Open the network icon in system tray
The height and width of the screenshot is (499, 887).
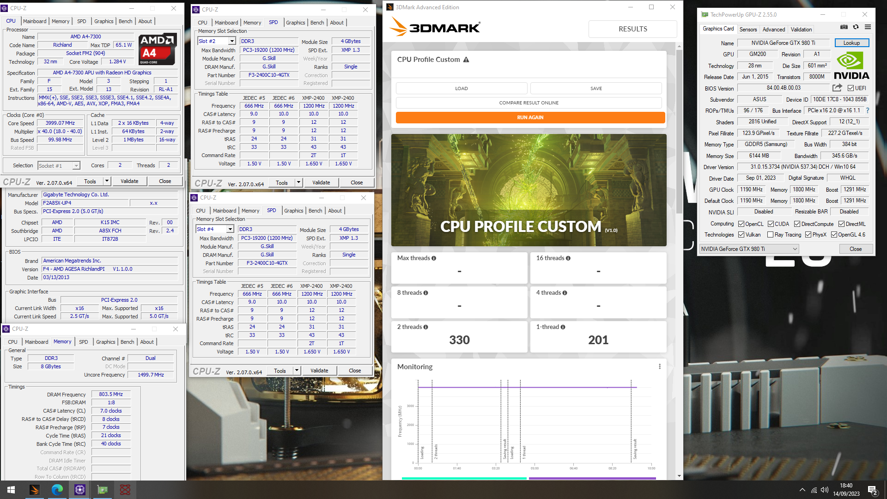(x=814, y=490)
